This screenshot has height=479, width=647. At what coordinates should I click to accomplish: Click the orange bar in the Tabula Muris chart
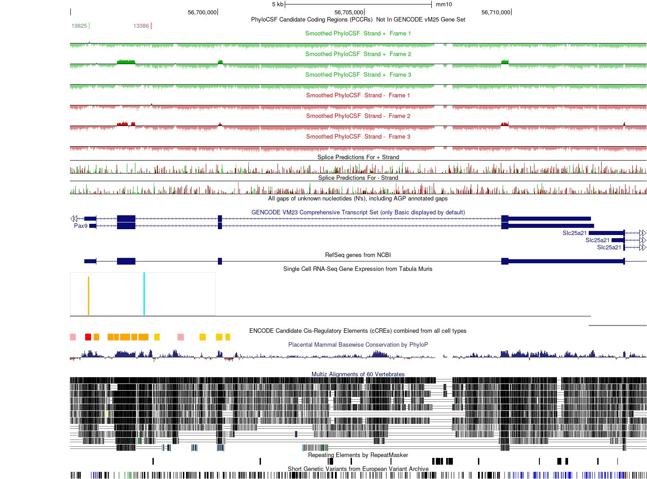[88, 296]
